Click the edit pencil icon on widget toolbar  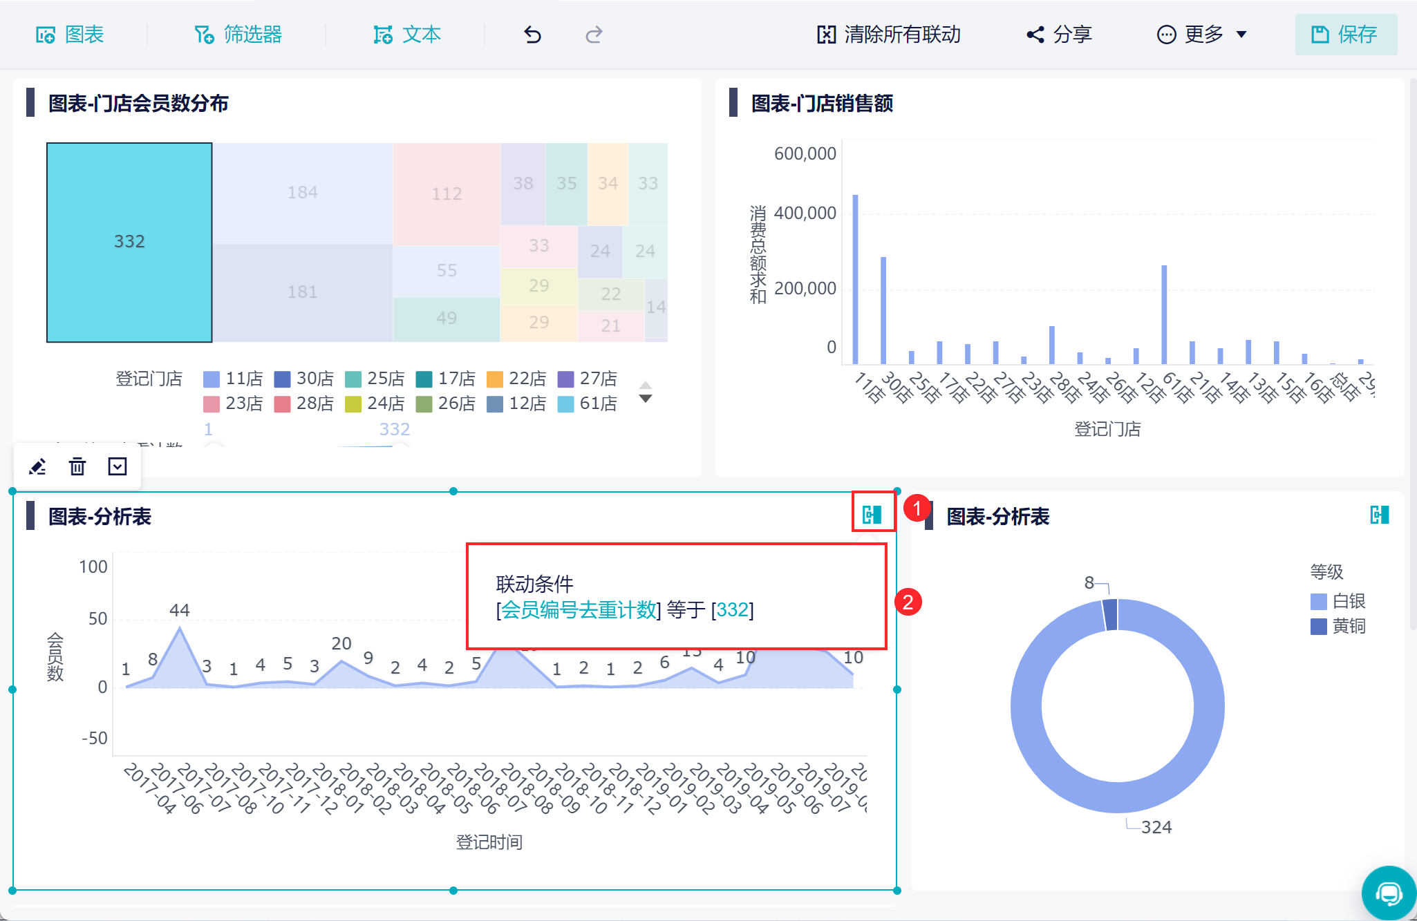(37, 467)
